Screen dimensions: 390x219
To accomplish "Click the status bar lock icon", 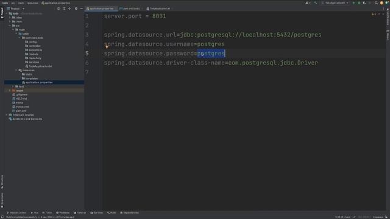I will [386, 217].
